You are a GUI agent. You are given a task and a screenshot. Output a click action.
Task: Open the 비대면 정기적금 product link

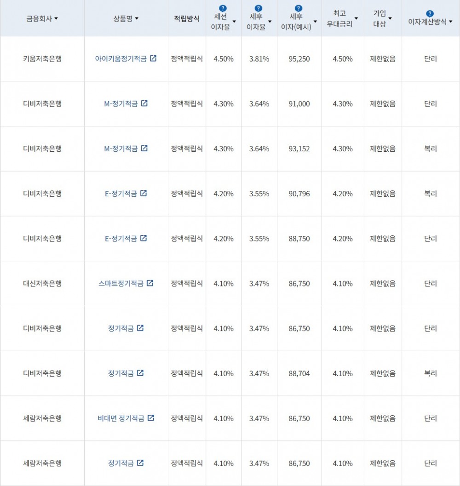pyautogui.click(x=121, y=418)
